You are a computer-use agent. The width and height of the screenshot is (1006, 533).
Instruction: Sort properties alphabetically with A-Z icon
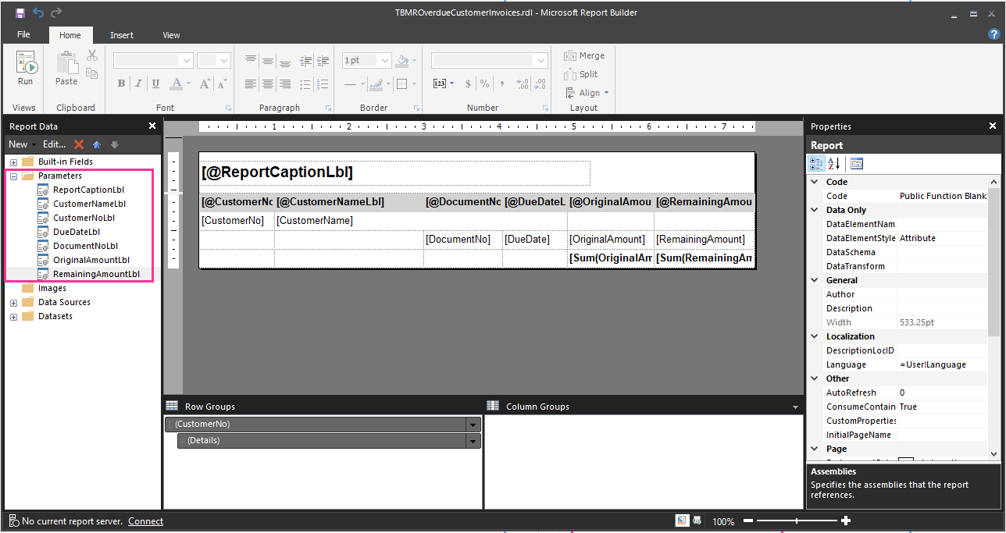point(834,164)
